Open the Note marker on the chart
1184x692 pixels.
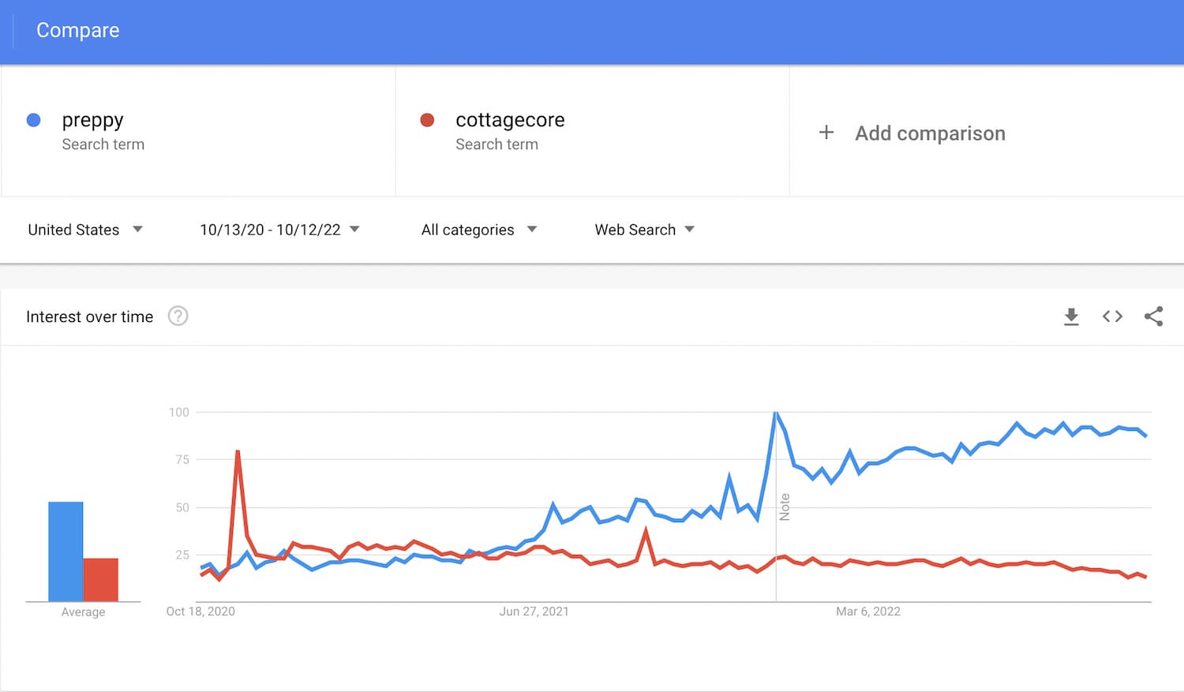(x=784, y=505)
